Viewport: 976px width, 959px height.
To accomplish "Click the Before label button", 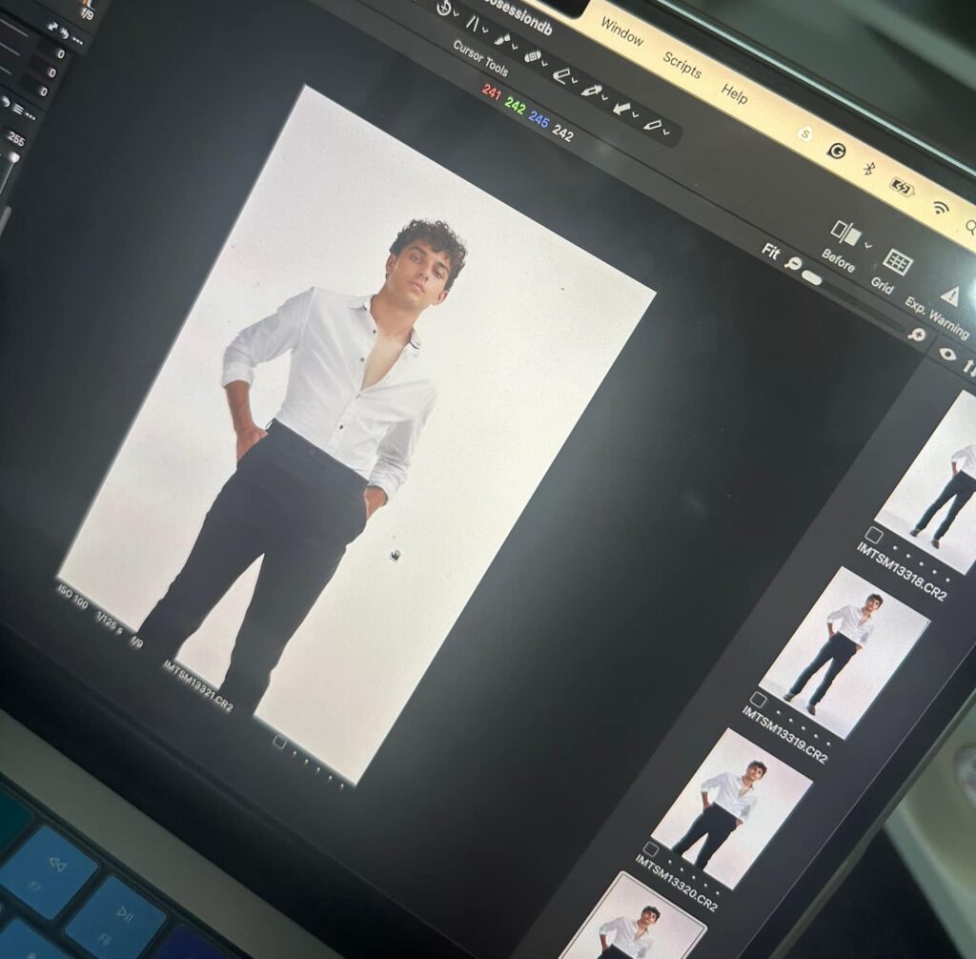I will [838, 260].
